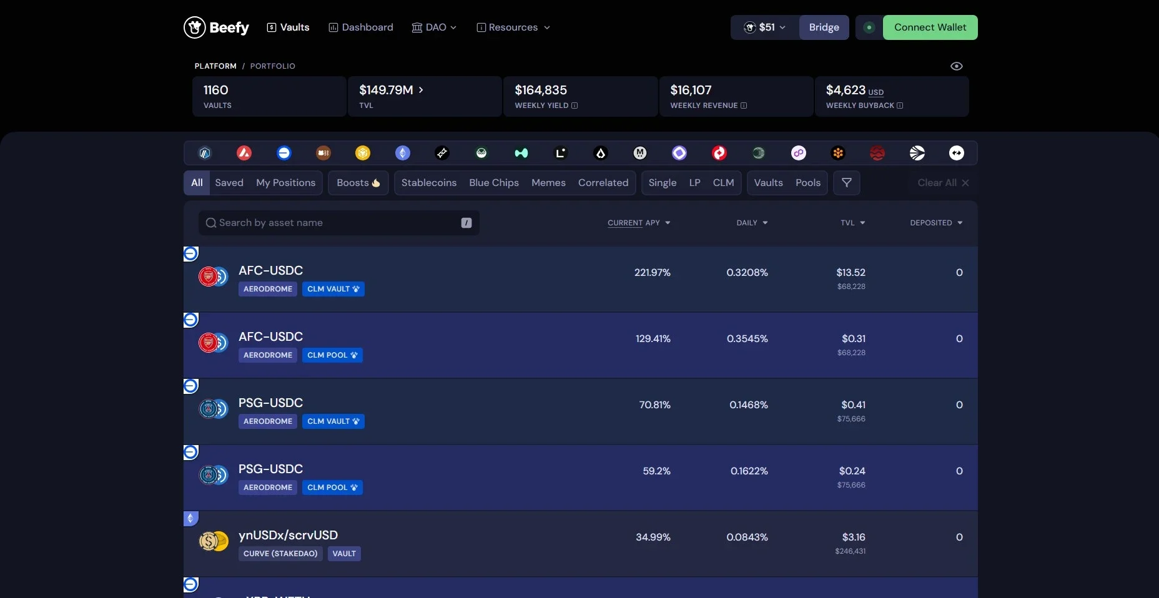Screen dimensions: 1159x598
Task: Toggle the Stablecoins category filter
Action: coord(429,183)
